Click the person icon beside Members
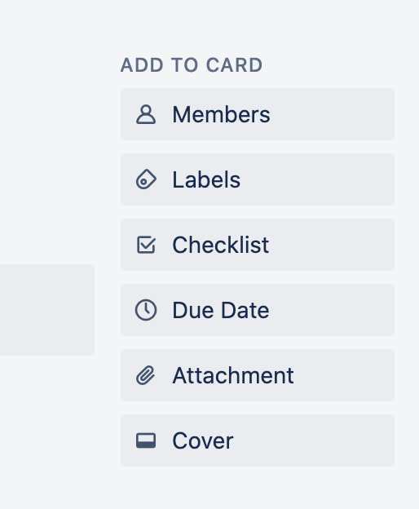This screenshot has width=419, height=509. pyautogui.click(x=146, y=114)
